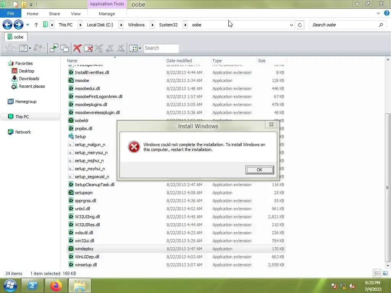Click the green arrow window toolbar icon
Viewport: 391px width, 293px height.
[x=53, y=48]
